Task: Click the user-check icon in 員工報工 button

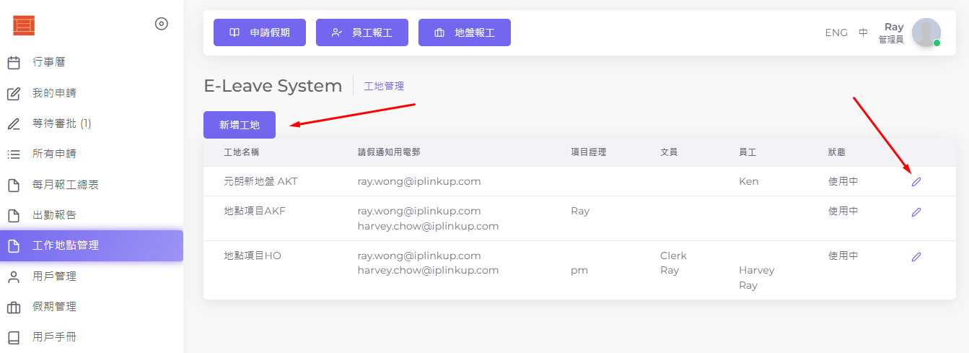Action: pos(337,32)
